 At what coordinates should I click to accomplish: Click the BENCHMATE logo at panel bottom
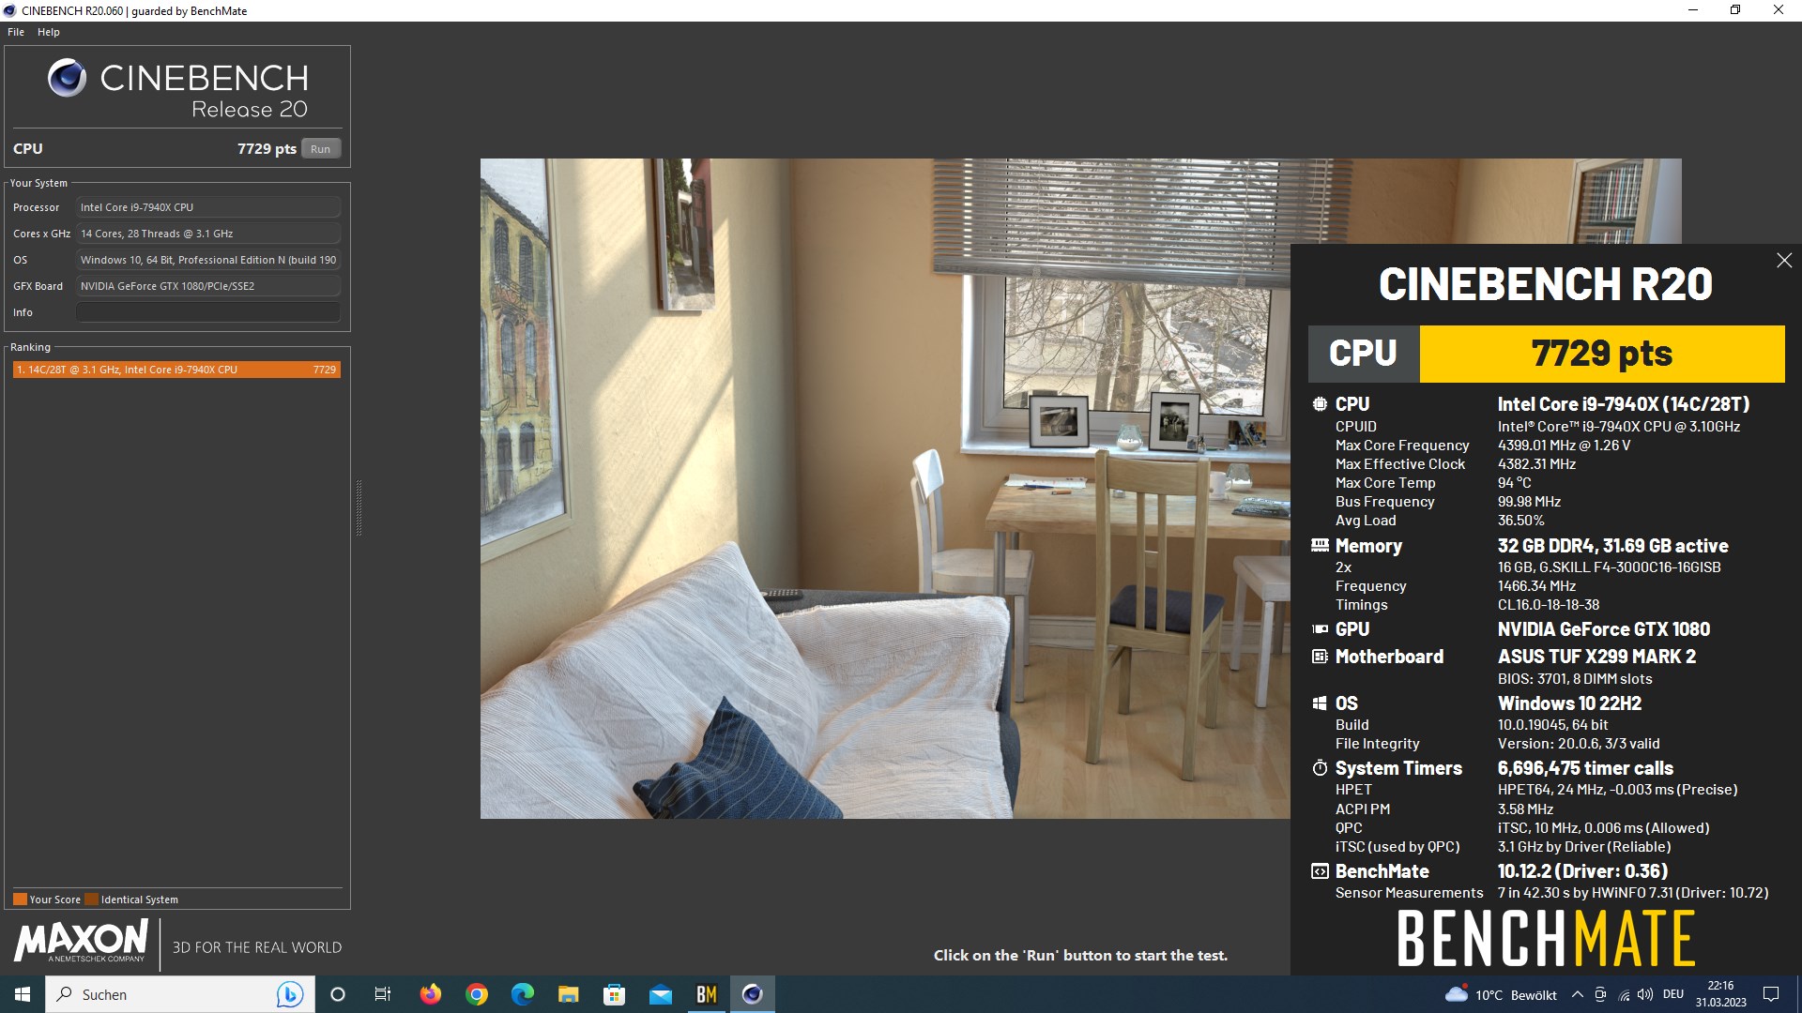[x=1546, y=938]
